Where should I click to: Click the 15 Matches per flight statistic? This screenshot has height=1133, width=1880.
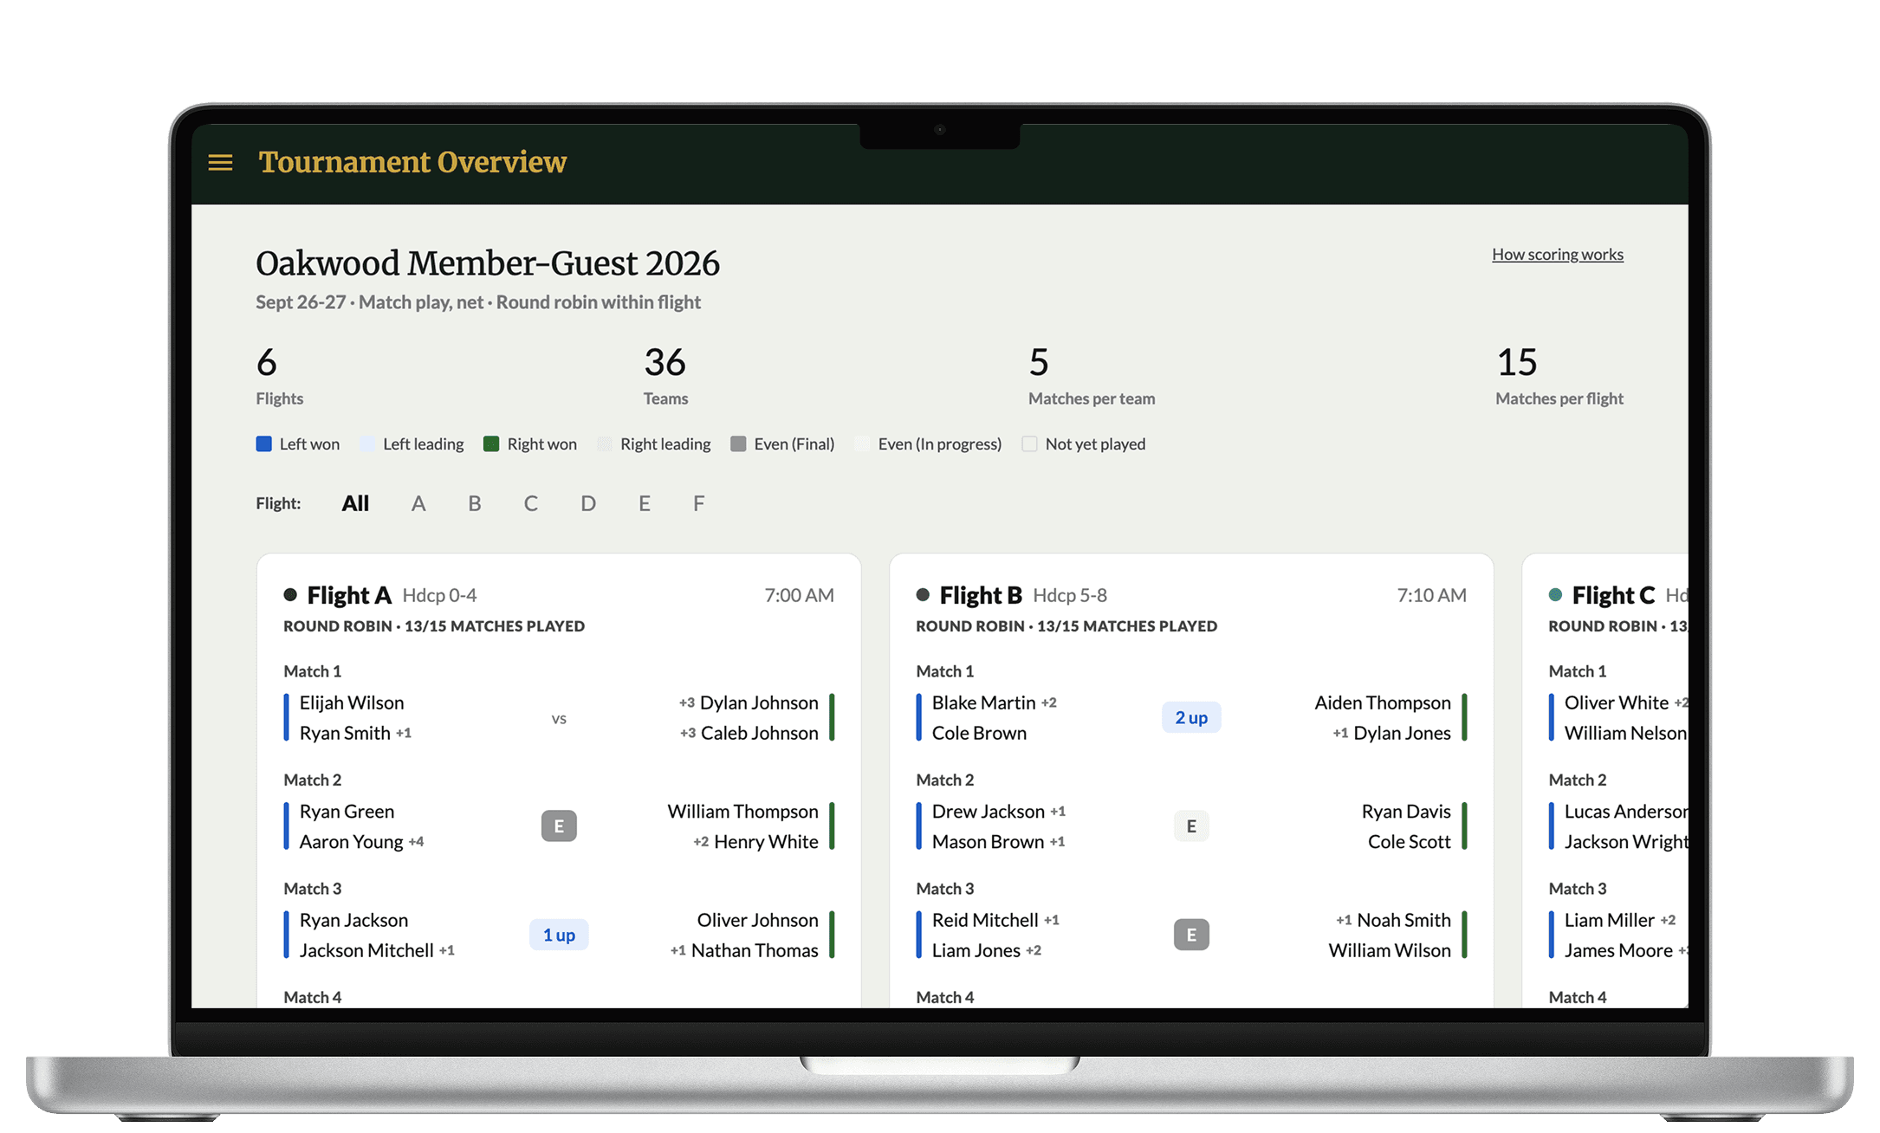pyautogui.click(x=1559, y=375)
